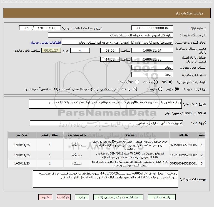Viewport: 214px width, 207px height.
Task: Click the گروه کالا field
Action: point(106,123)
